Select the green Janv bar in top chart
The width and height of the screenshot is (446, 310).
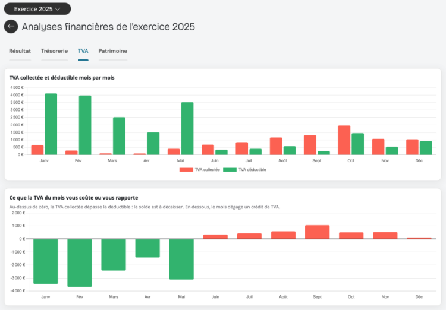point(51,124)
